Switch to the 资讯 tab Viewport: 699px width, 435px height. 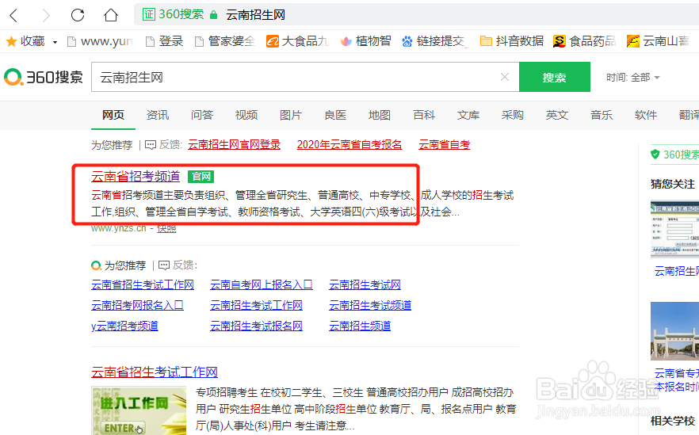pos(158,115)
